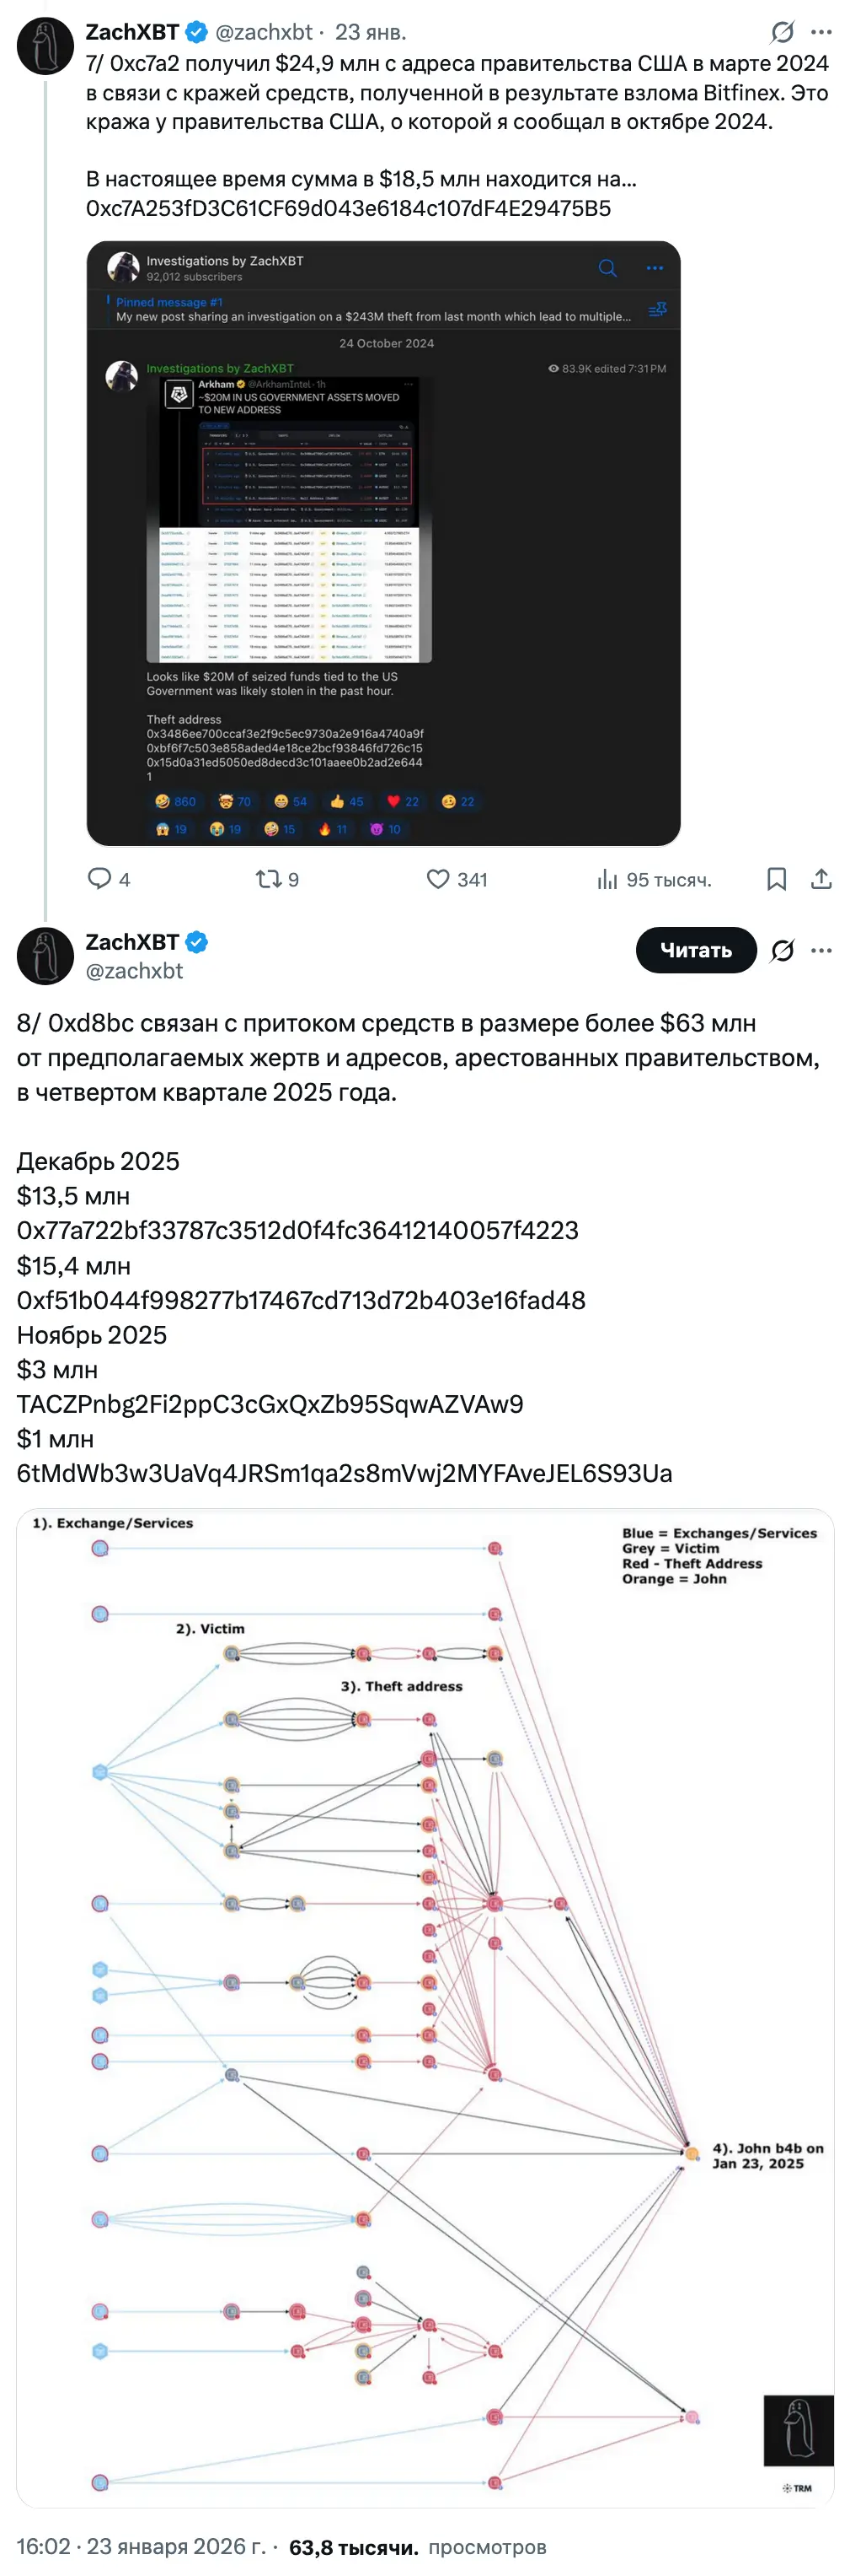Open Grok explain icon on the 7/ tweet
Image resolution: width=850 pixels, height=2576 pixels.
pyautogui.click(x=782, y=33)
